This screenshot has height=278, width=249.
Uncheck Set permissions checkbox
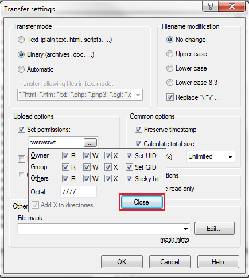pos(21,130)
